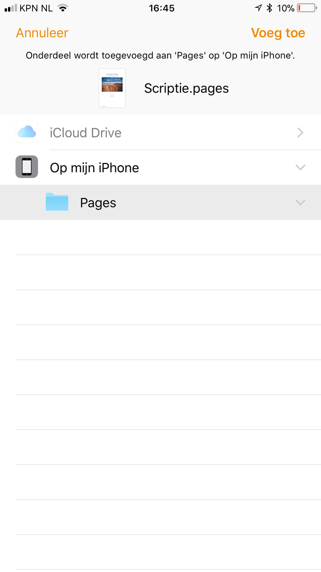Tap the cellular signal bars
Image resolution: width=321 pixels, height=572 pixels.
11,8
